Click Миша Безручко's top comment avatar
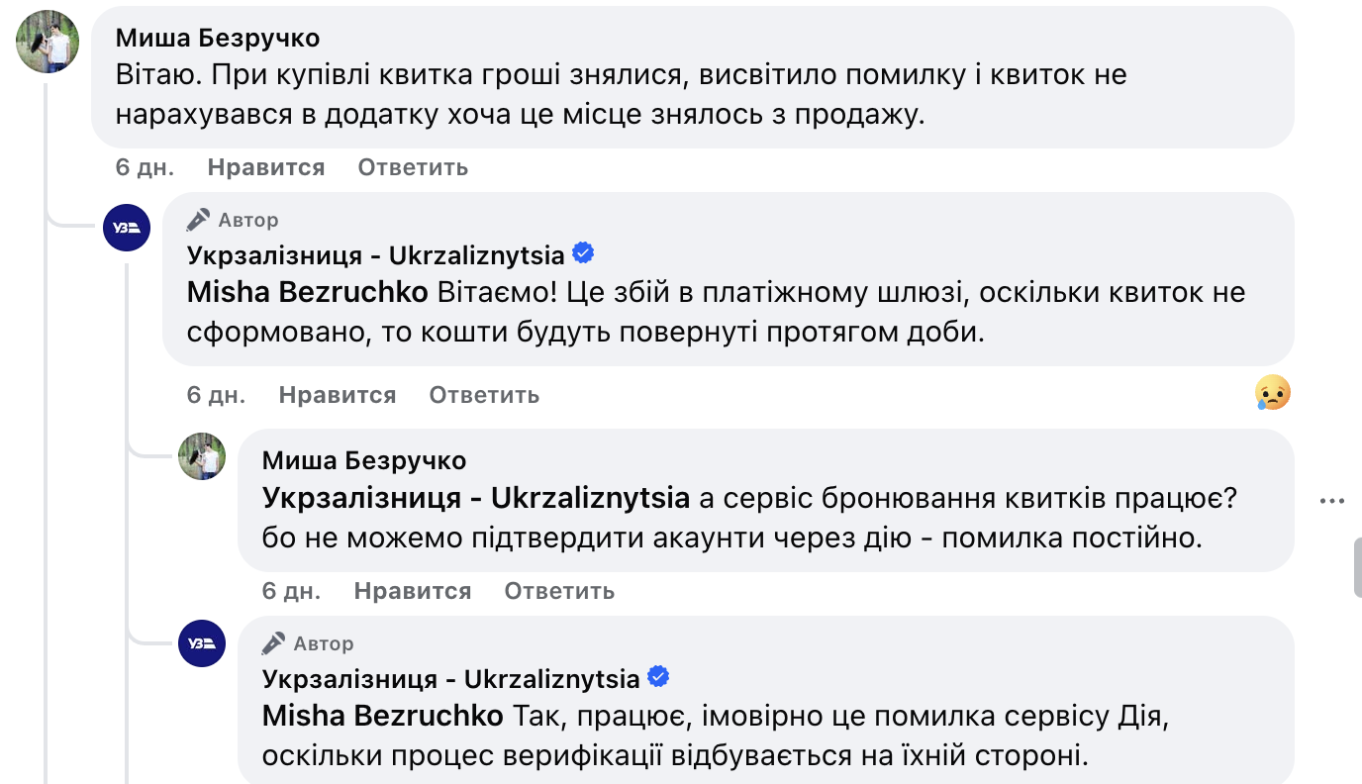This screenshot has width=1362, height=784. 48,42
